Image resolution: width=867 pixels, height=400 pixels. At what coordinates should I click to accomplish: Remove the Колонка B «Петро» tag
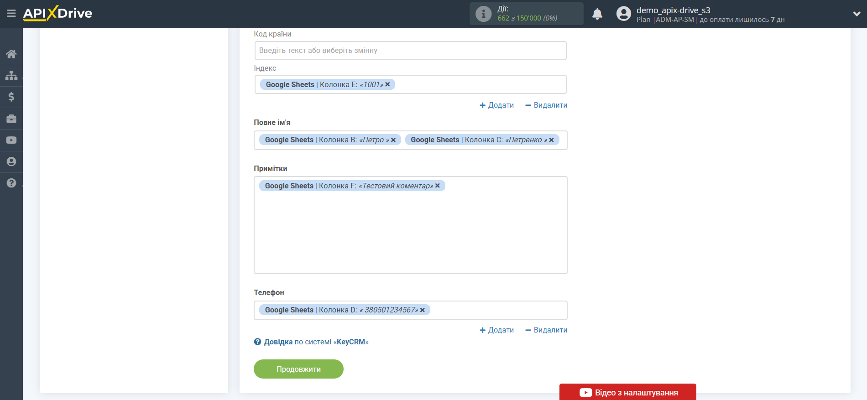(393, 140)
